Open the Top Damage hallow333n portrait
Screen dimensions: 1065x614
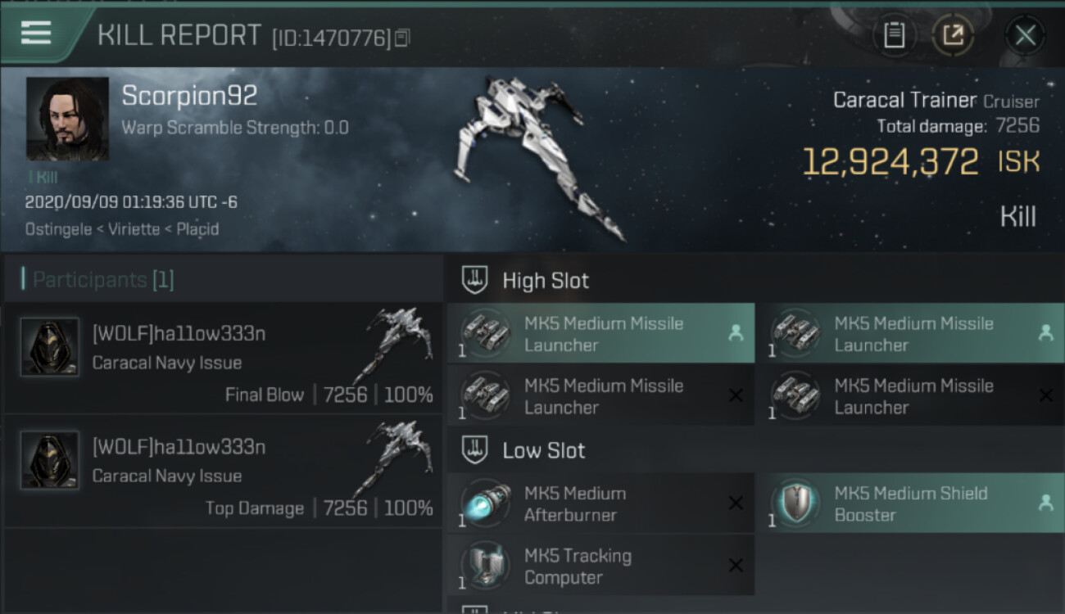(x=50, y=460)
